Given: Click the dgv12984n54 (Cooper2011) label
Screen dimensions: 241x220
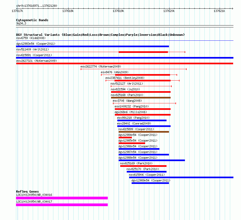Looking at the screenshot, I should pyautogui.click(x=138, y=135).
